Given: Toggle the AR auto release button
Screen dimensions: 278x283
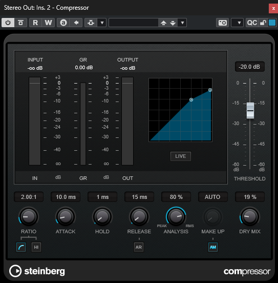Looking at the screenshot, I should point(139,247).
